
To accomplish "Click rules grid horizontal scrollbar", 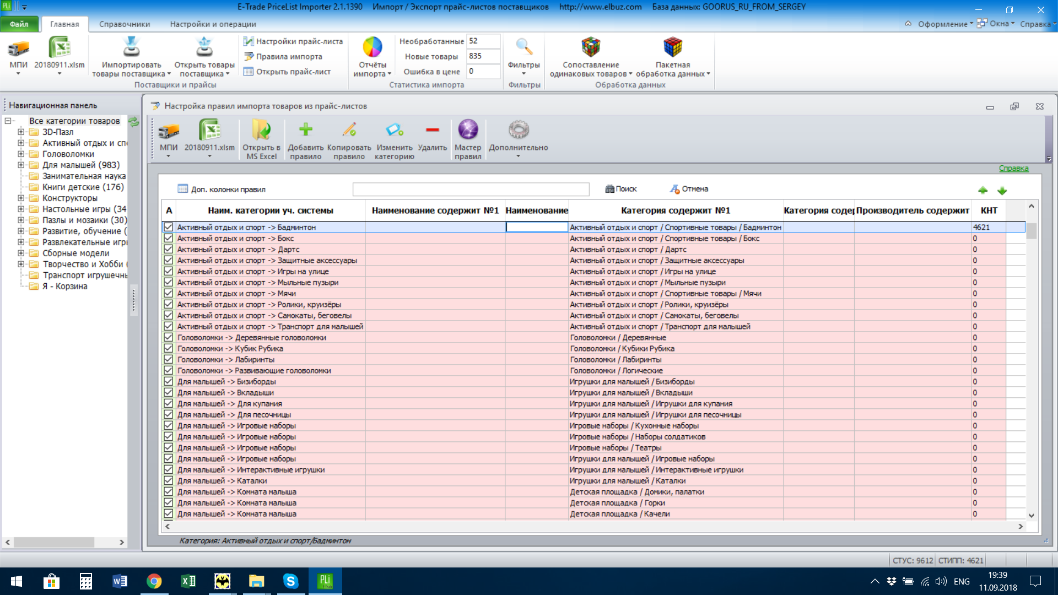I will [593, 527].
